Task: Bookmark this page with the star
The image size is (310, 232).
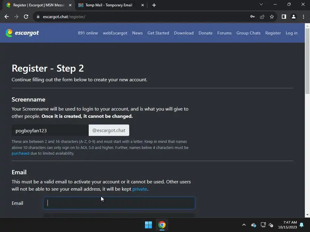Action: pos(272,17)
